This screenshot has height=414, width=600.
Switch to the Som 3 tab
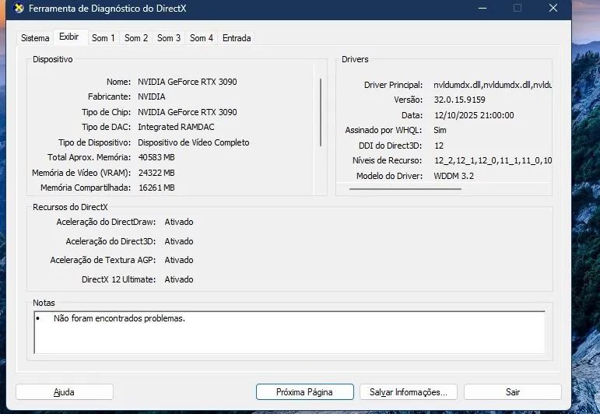click(x=169, y=38)
